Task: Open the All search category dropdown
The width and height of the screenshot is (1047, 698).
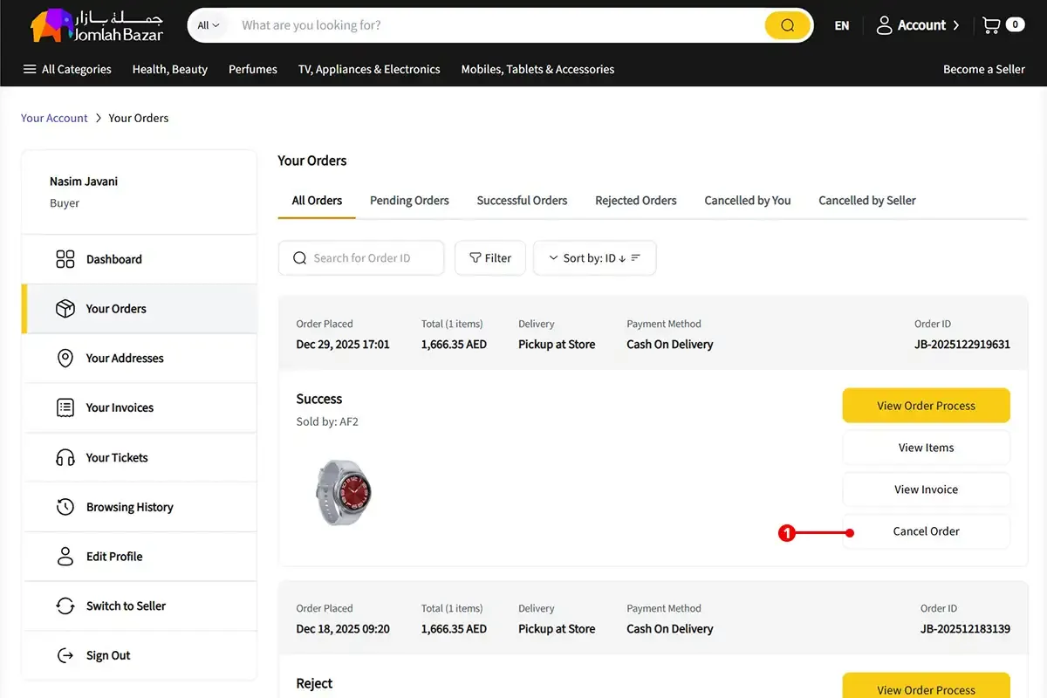Action: [209, 25]
